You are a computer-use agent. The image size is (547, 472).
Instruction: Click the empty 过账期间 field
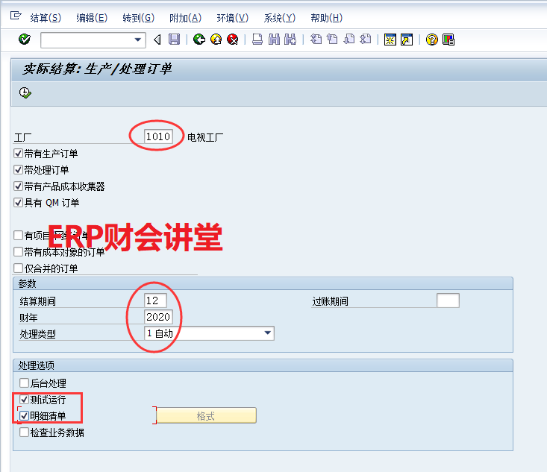tap(448, 300)
